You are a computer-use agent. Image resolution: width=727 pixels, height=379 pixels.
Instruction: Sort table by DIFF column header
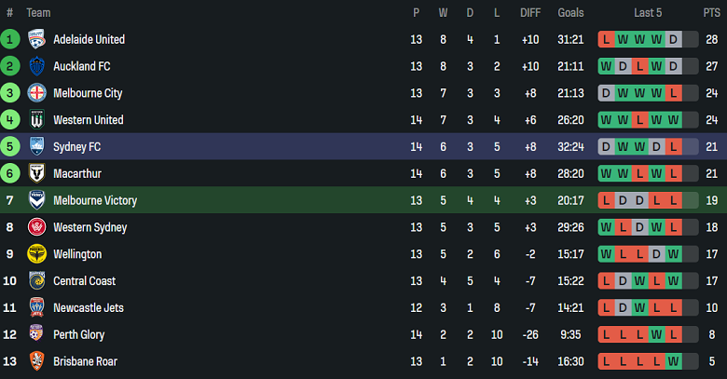[530, 13]
